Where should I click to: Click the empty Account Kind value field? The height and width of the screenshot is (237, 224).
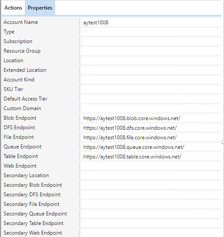pyautogui.click(x=151, y=80)
